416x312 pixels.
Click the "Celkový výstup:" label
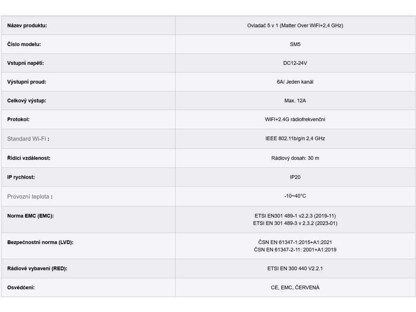26,100
